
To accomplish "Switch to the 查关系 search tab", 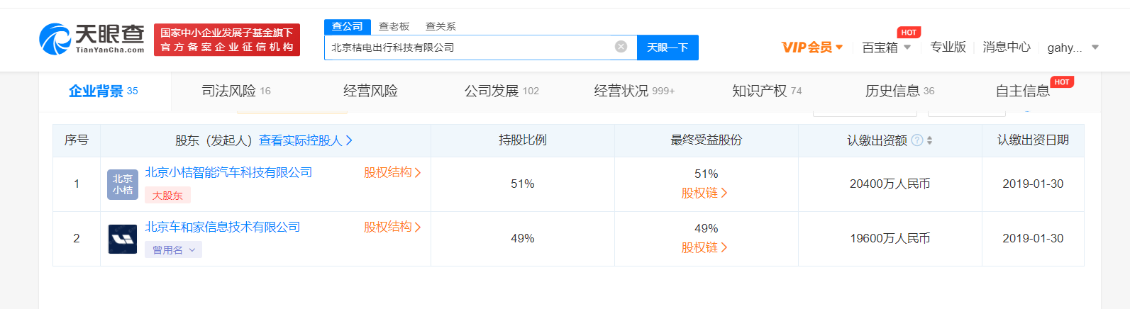I will tap(441, 26).
